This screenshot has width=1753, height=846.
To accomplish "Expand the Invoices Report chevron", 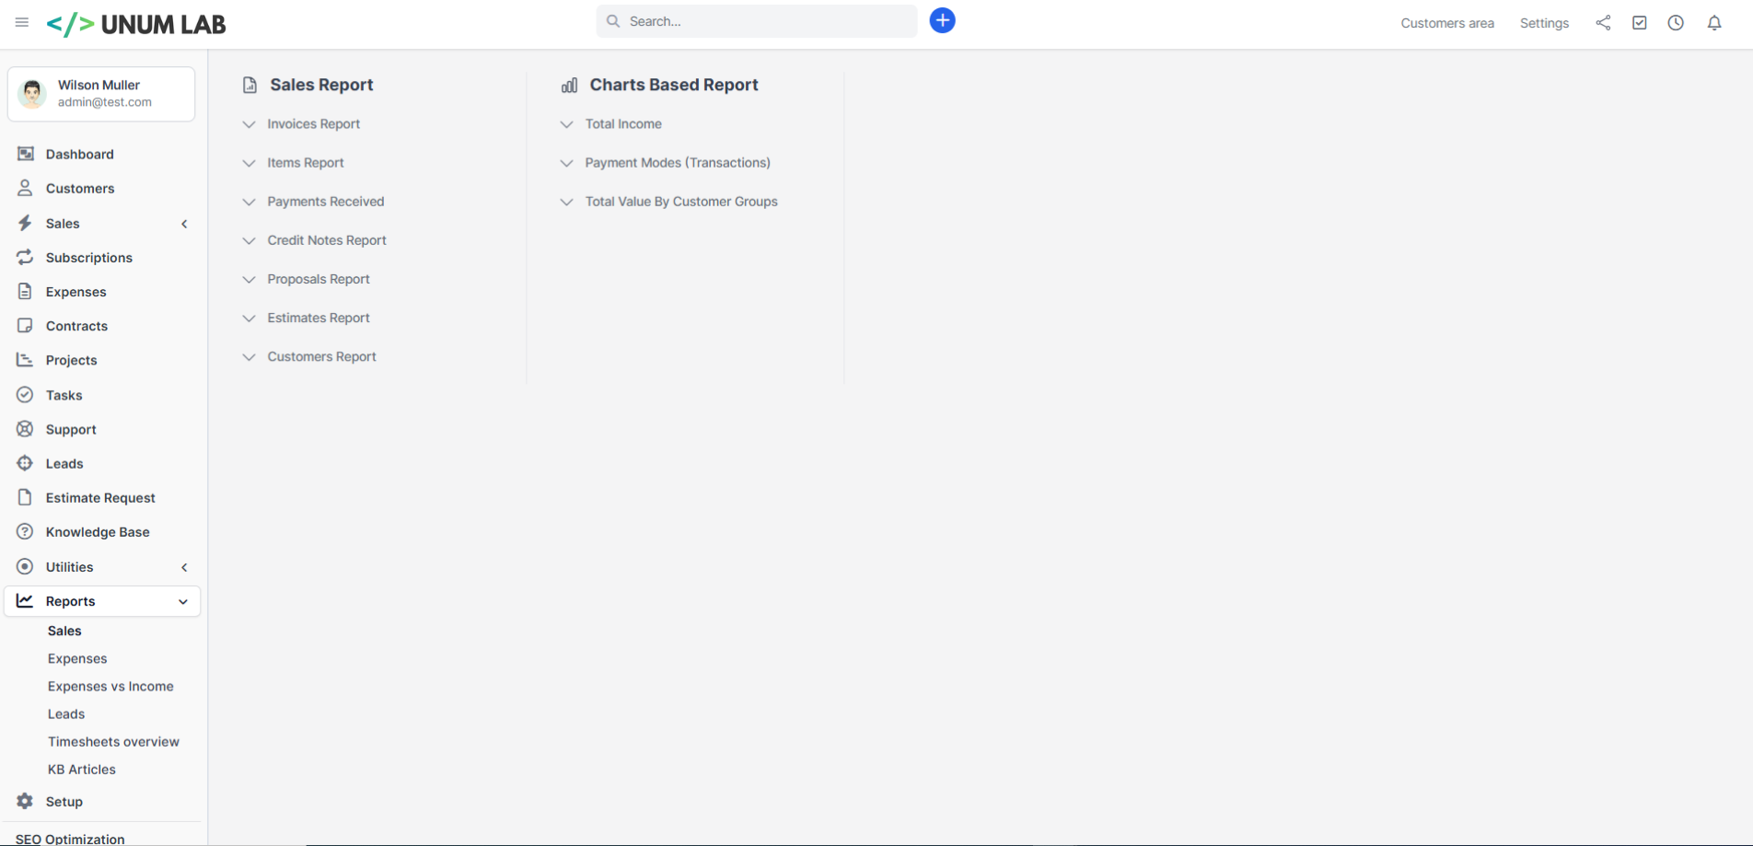I will coord(249,124).
